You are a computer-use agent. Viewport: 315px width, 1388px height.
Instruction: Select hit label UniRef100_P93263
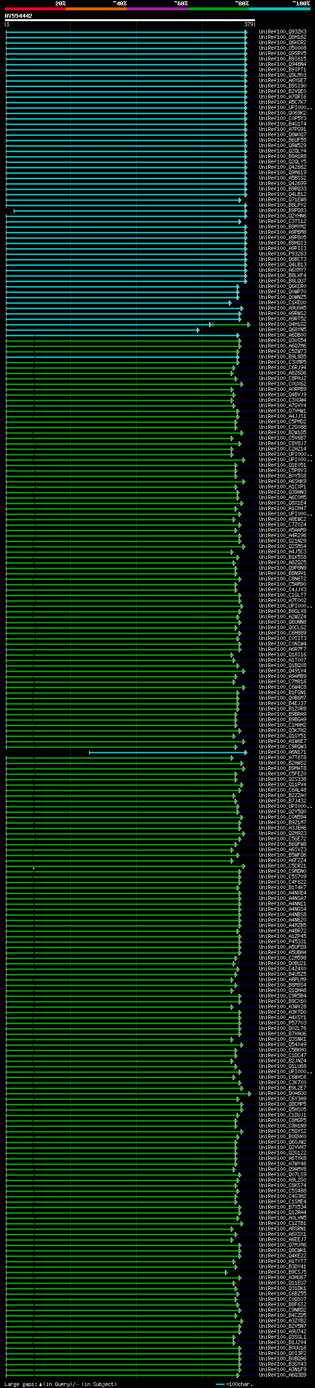pos(283,254)
